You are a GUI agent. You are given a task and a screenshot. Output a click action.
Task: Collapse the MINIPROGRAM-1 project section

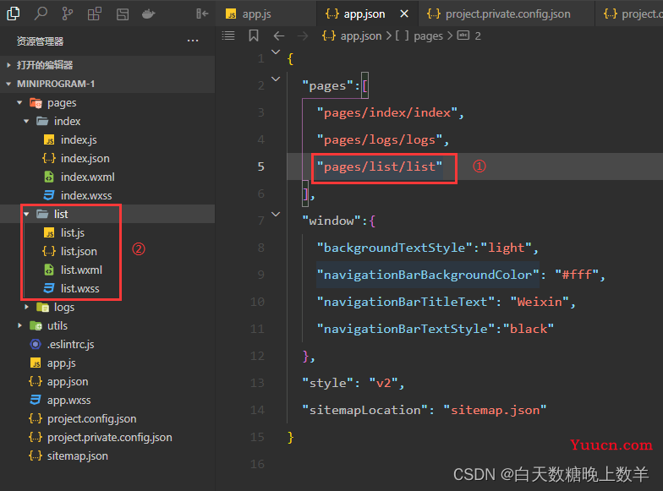point(107,84)
